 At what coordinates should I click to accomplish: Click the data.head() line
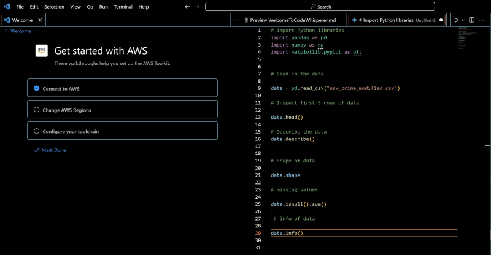pos(287,117)
